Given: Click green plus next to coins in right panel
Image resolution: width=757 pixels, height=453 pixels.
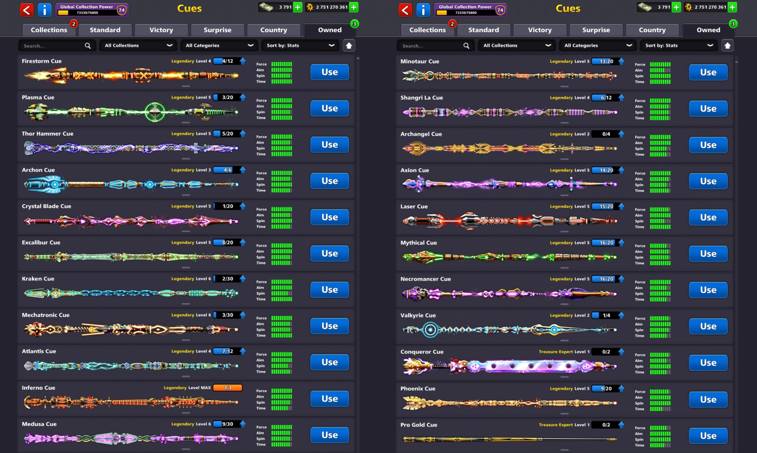Looking at the screenshot, I should pos(732,7).
